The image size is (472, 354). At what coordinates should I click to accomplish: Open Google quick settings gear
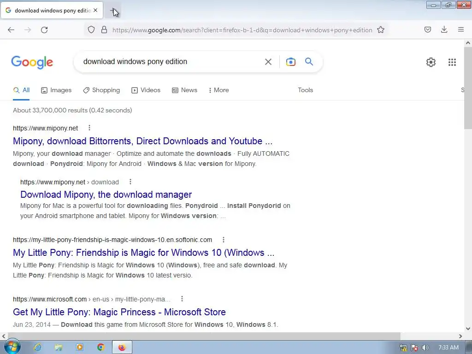click(x=431, y=62)
